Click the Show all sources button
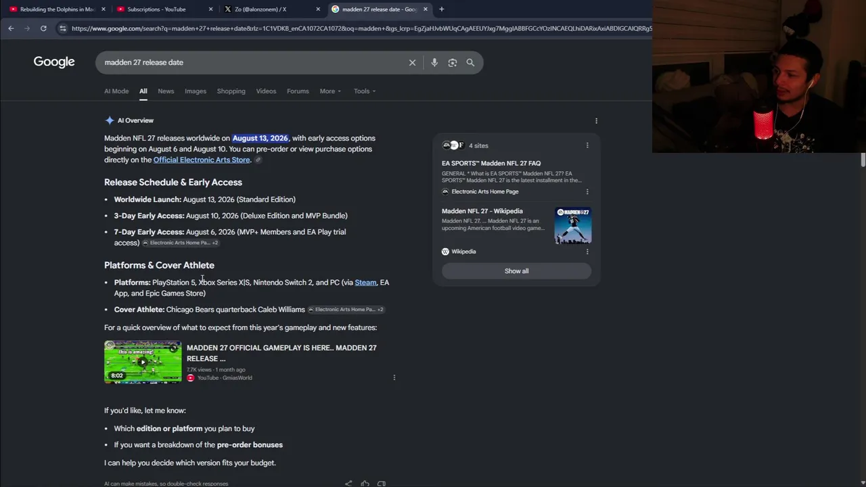Viewport: 866px width, 487px height. click(x=516, y=271)
